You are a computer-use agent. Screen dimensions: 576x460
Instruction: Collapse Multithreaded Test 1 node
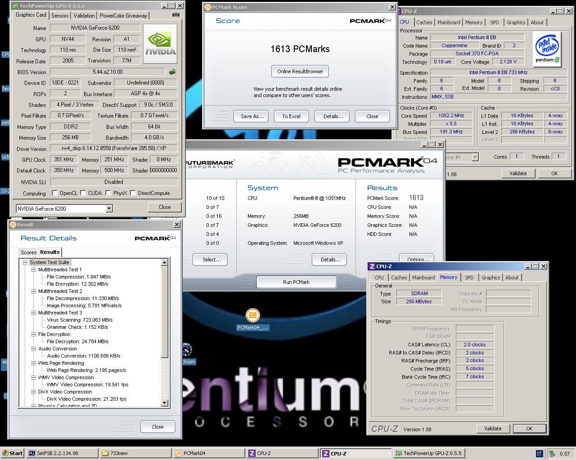point(34,270)
